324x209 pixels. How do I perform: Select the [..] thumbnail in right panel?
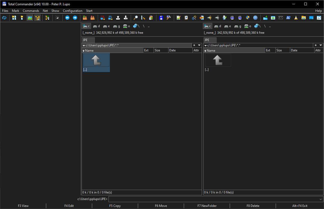pyautogui.click(x=218, y=62)
